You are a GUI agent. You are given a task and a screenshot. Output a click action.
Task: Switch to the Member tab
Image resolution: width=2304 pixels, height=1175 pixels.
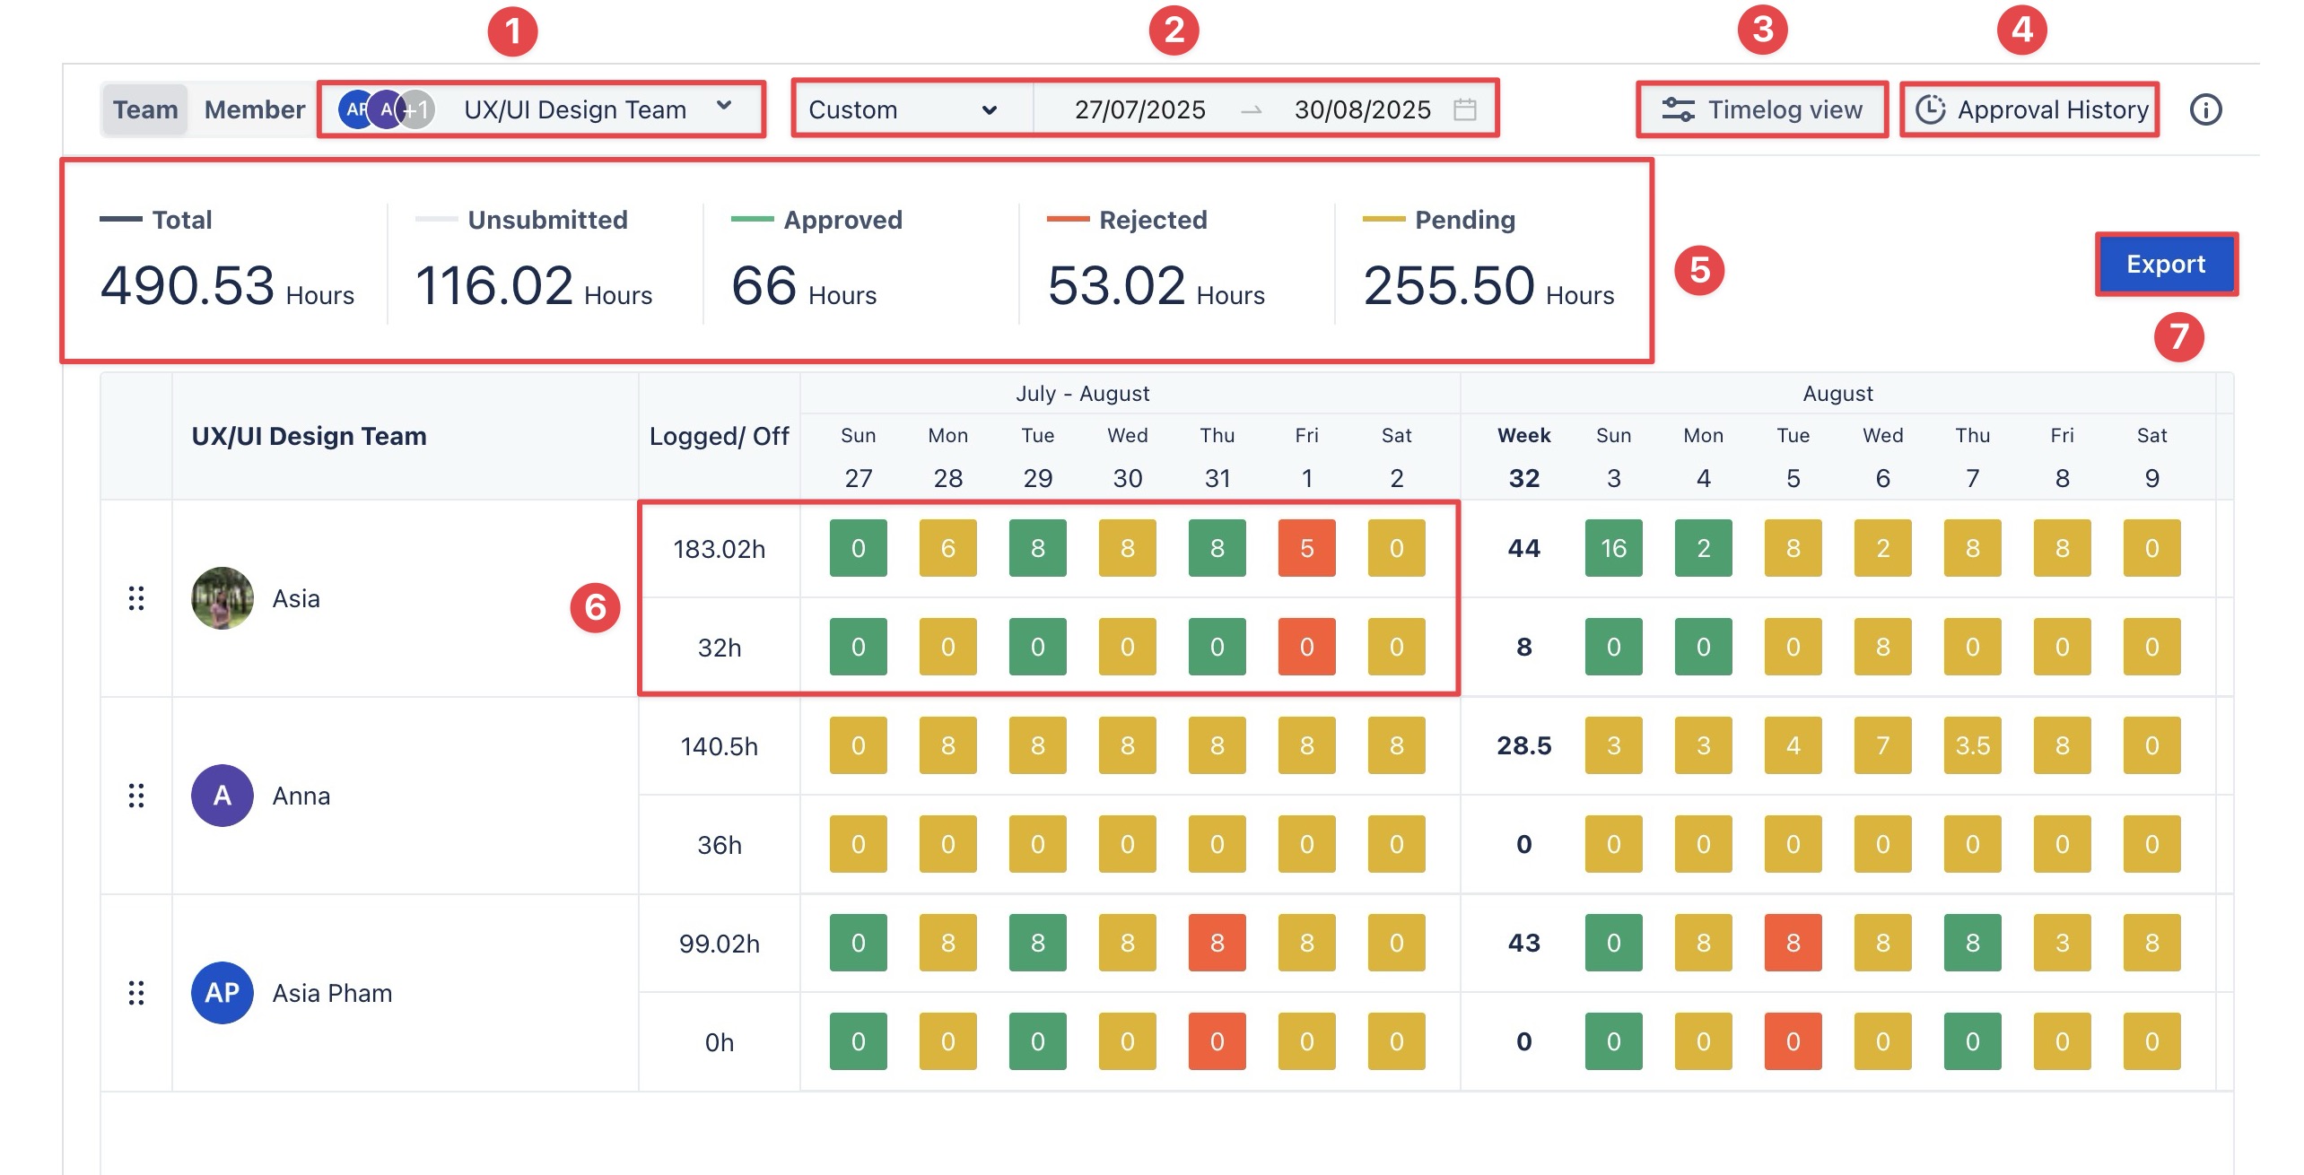coord(255,109)
